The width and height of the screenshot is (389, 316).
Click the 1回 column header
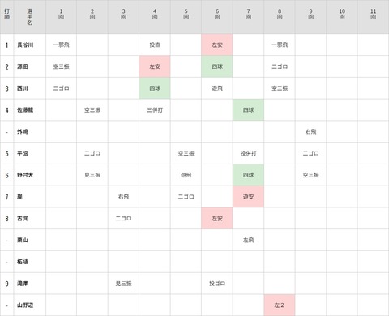pyautogui.click(x=61, y=14)
